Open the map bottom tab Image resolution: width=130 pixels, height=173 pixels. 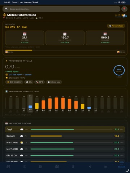[x=57, y=167]
